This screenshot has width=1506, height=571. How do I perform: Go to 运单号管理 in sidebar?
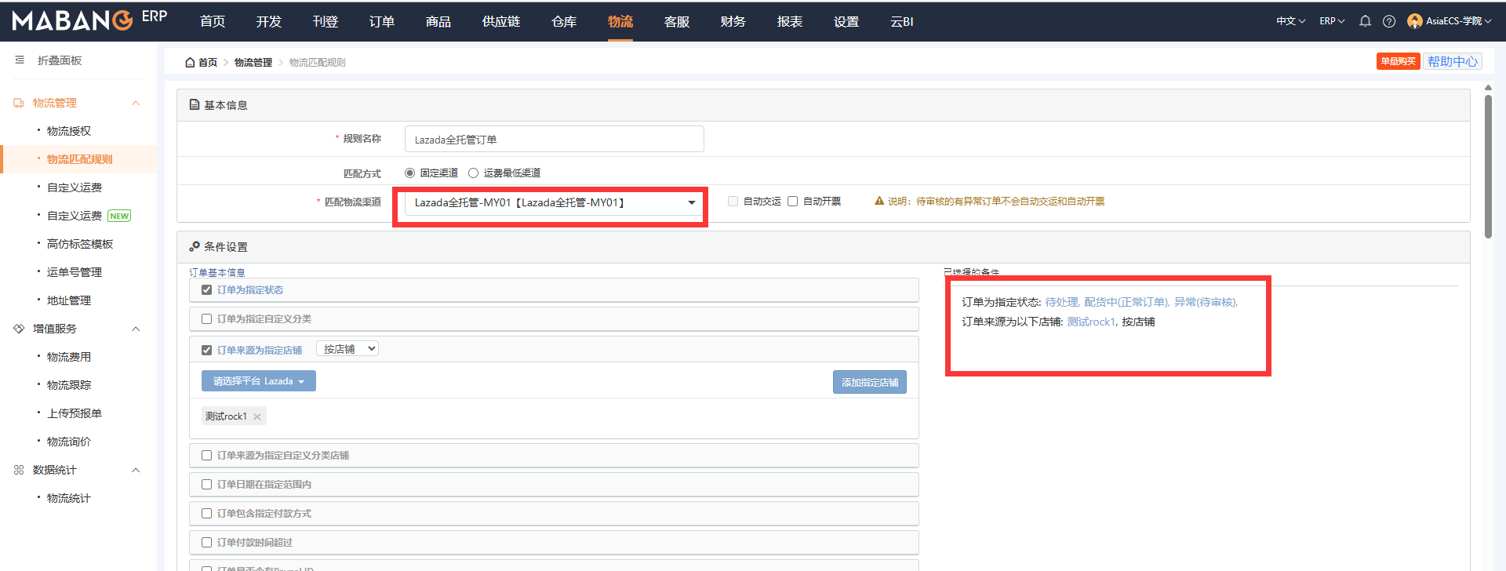pos(75,272)
